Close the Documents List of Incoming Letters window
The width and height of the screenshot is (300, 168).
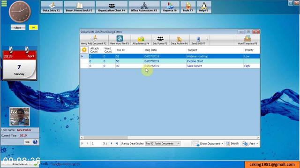coord(256,32)
